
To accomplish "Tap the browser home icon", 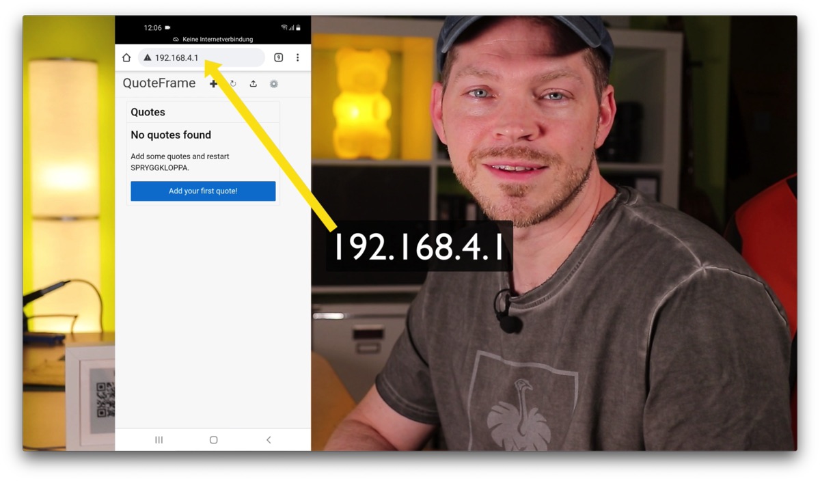I will tap(126, 57).
